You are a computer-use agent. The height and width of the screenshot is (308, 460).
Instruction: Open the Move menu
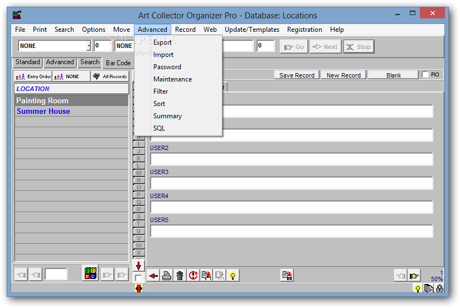[122, 30]
